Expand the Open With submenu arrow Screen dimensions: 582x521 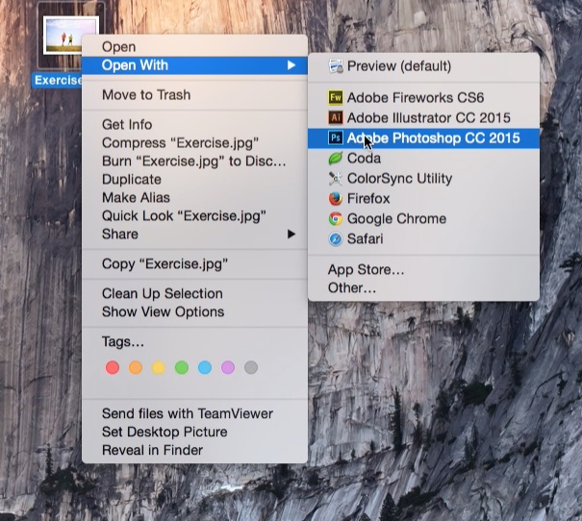tap(291, 65)
